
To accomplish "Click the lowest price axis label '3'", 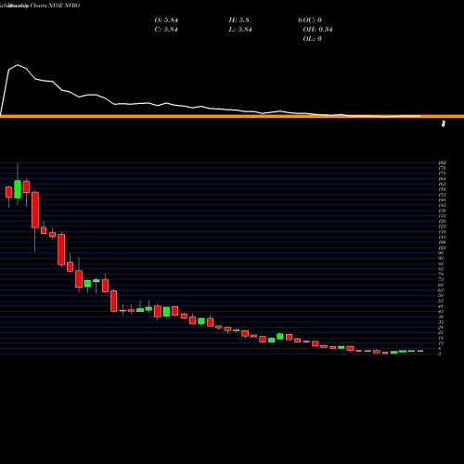I will tap(440, 354).
